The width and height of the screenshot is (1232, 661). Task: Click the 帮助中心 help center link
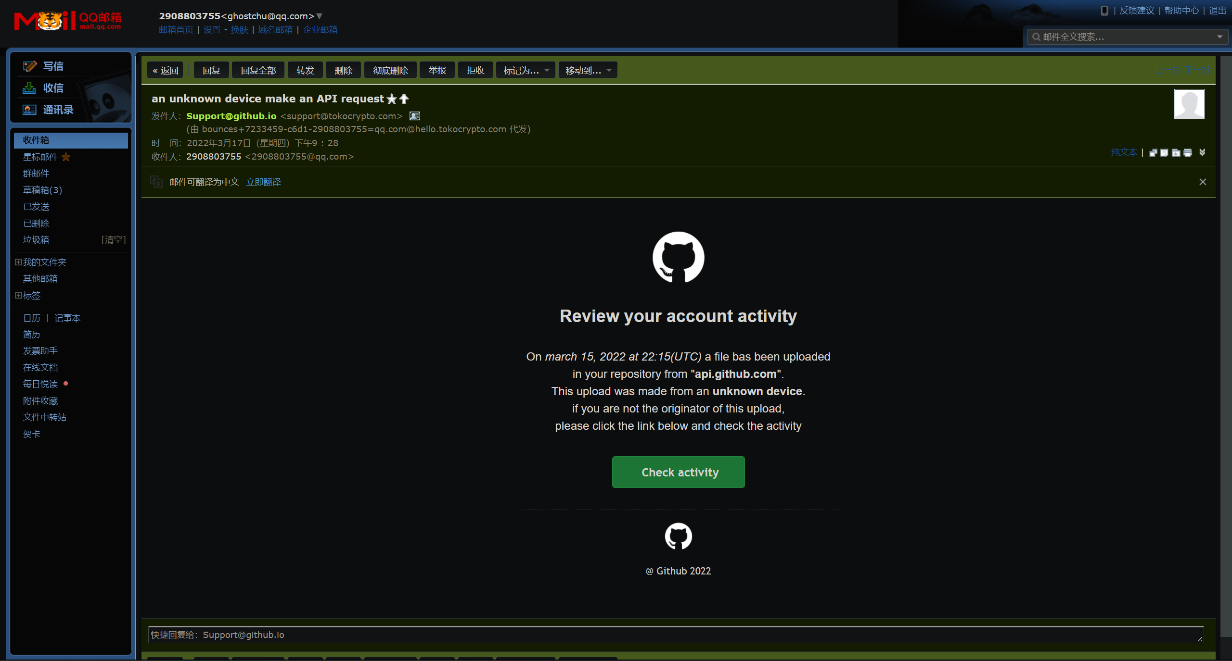coord(1181,10)
